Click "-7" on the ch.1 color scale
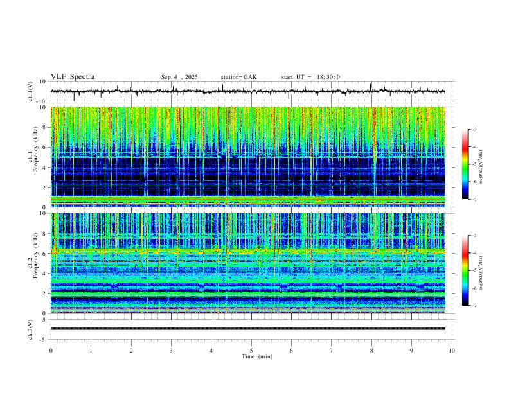 [474, 199]
